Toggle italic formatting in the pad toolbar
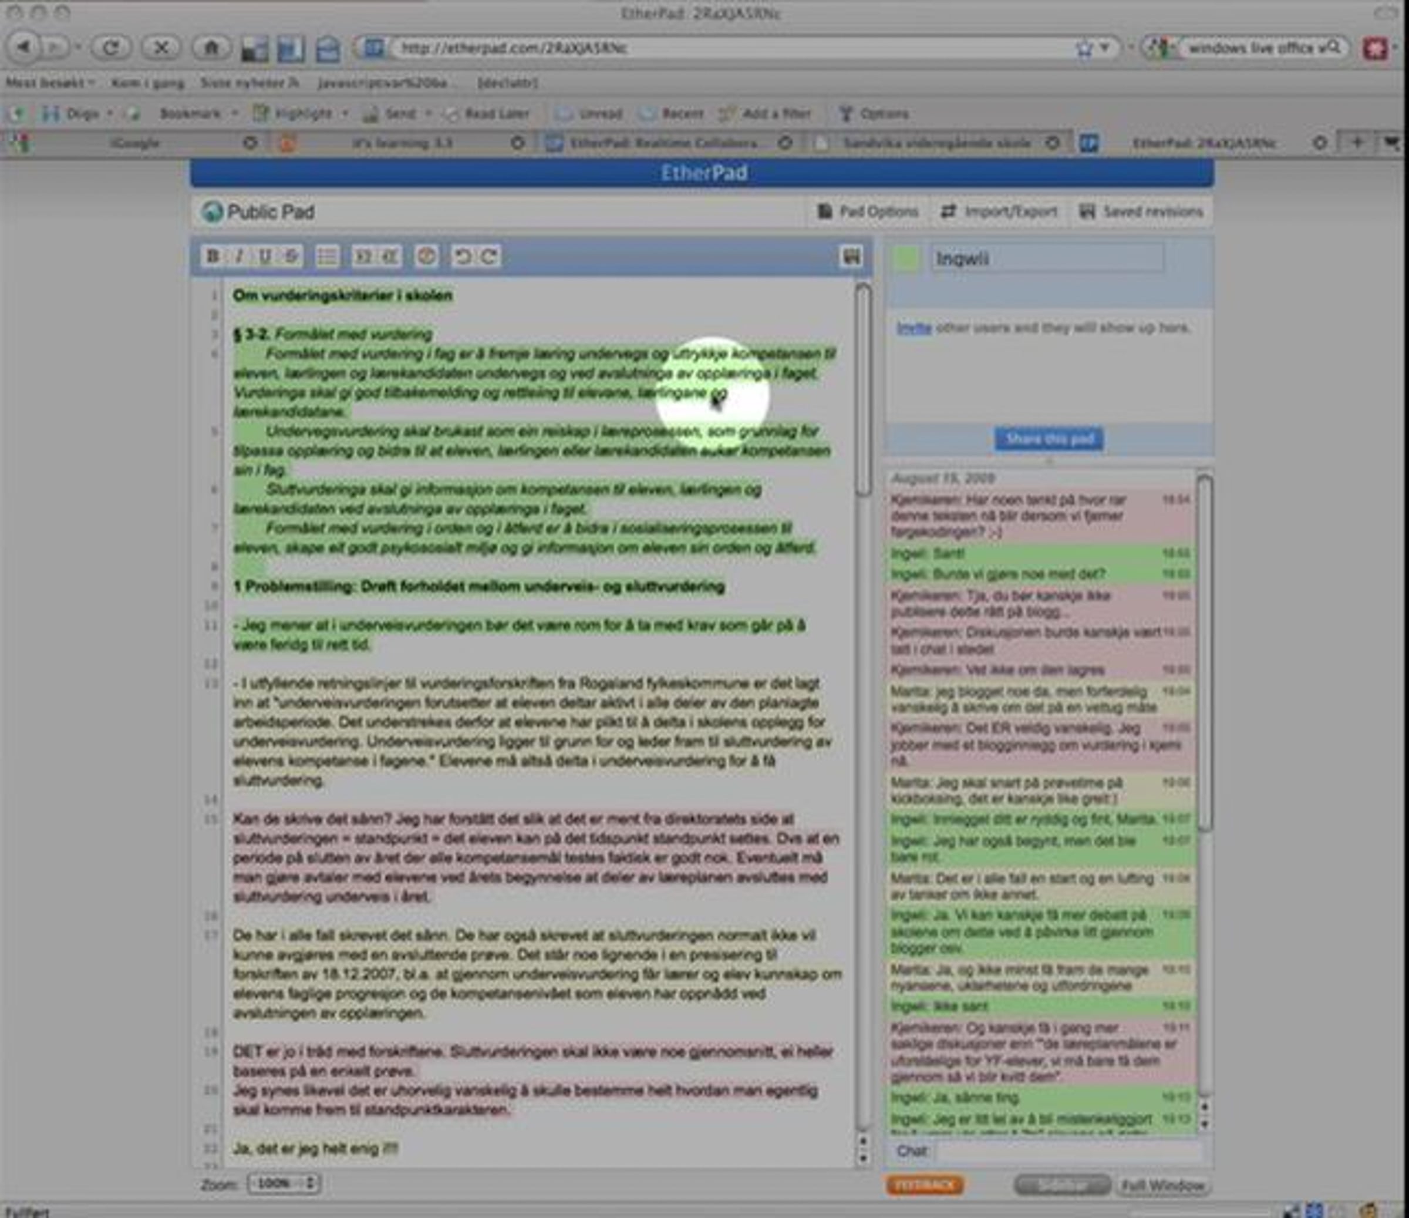1409x1218 pixels. coord(239,257)
